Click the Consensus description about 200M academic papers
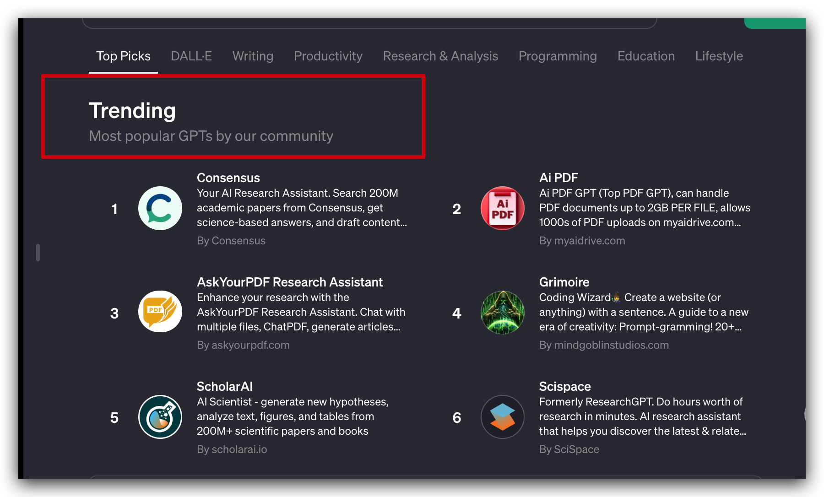The width and height of the screenshot is (824, 497). [302, 208]
